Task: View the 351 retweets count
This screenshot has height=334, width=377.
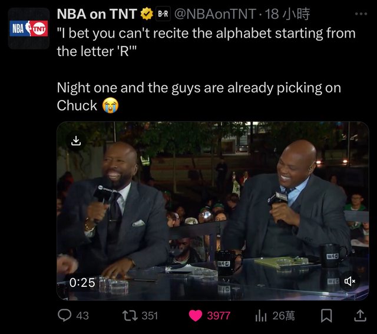Action: (x=150, y=316)
